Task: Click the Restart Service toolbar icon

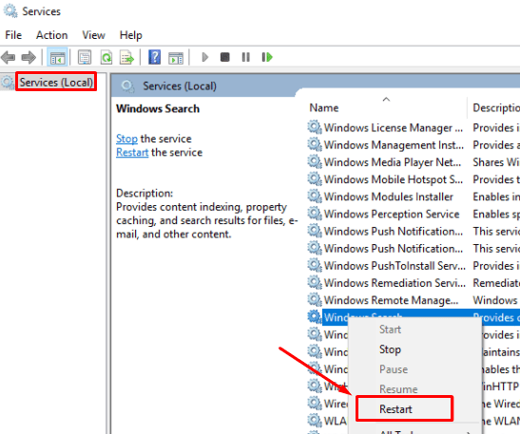Action: click(x=267, y=57)
